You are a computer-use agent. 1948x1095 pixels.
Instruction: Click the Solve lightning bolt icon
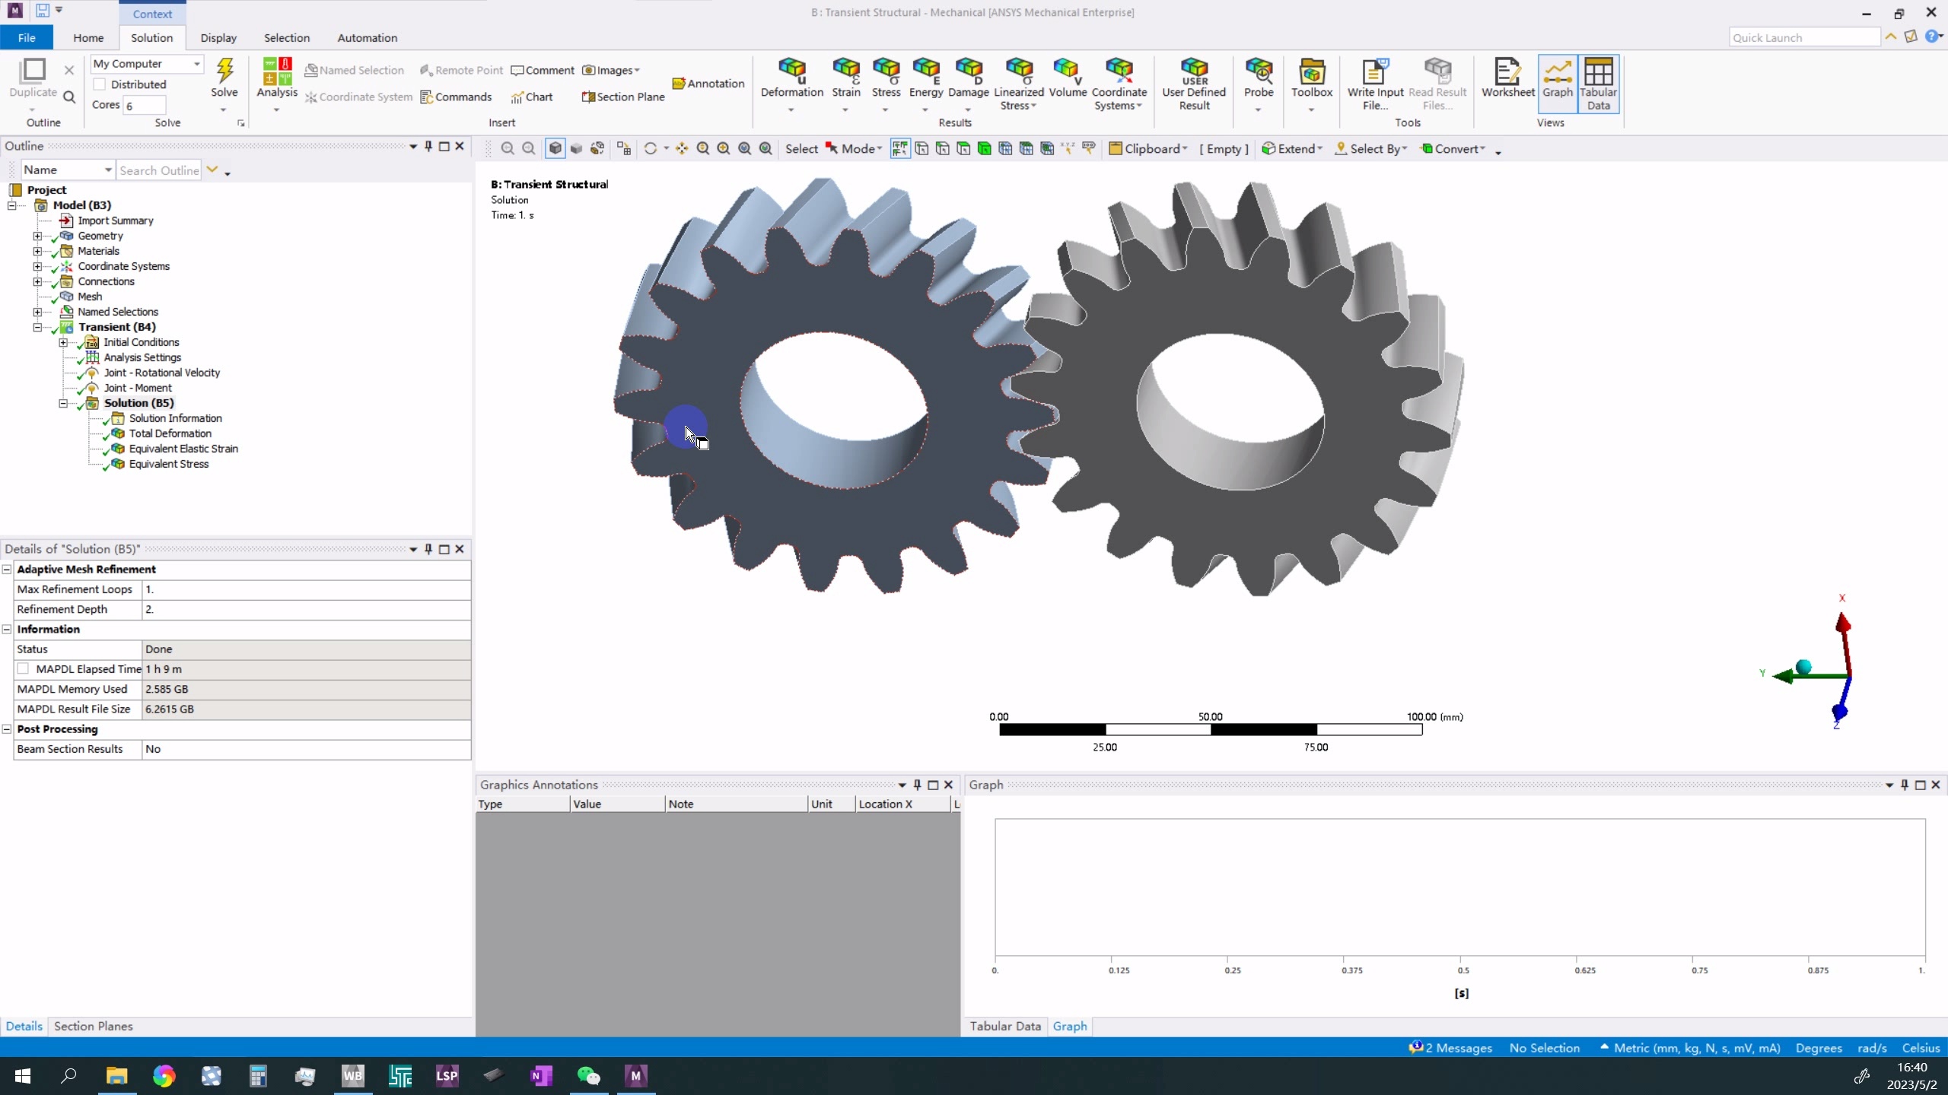pyautogui.click(x=224, y=72)
